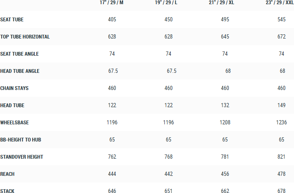Screen dimensions: 294x193
Task: Select the TOP TUBE HORIZONTAL row label
Action: click(x=25, y=37)
